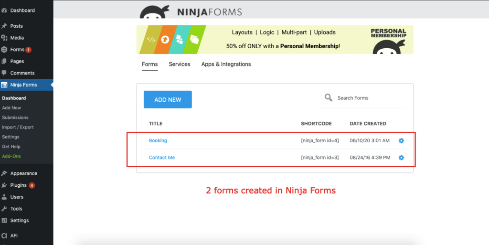489x245 pixels.
Task: Click the green multi-part pages icon in banner
Action: (x=194, y=40)
